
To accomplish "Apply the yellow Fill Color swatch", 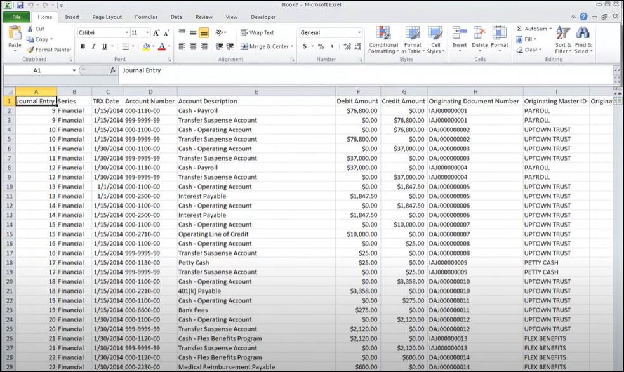I will coord(146,46).
